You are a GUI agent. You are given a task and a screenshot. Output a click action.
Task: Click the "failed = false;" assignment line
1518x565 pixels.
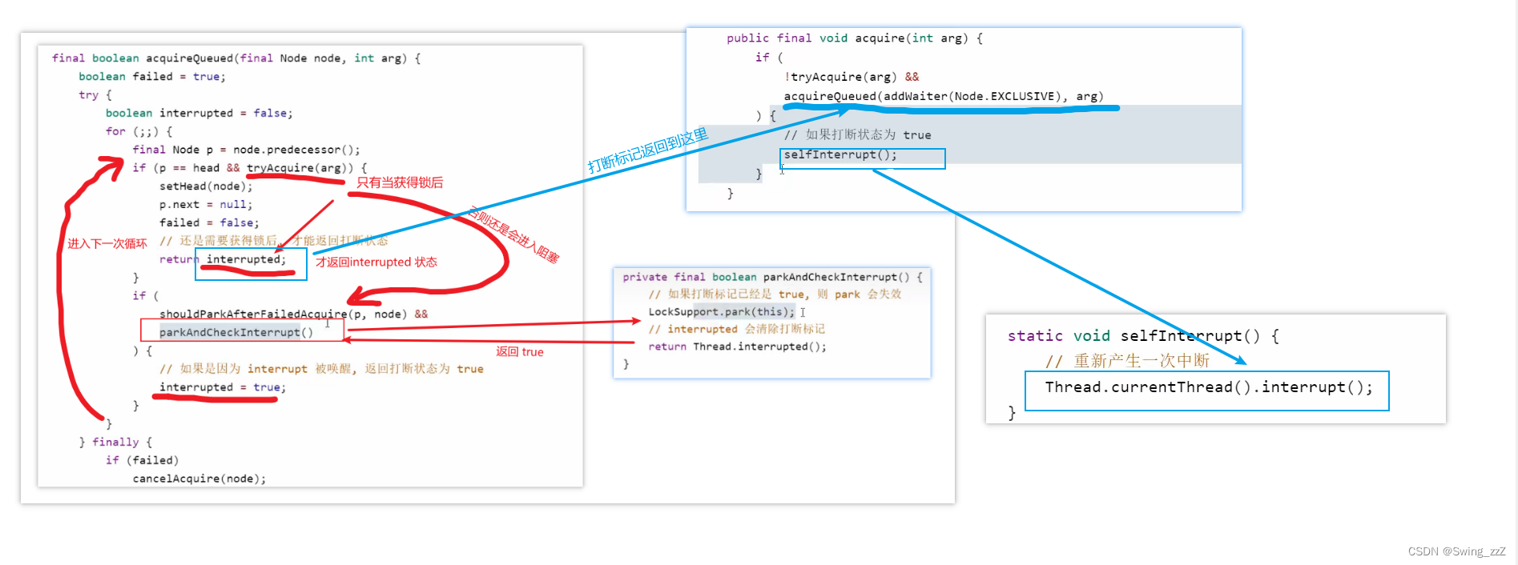[x=209, y=222]
